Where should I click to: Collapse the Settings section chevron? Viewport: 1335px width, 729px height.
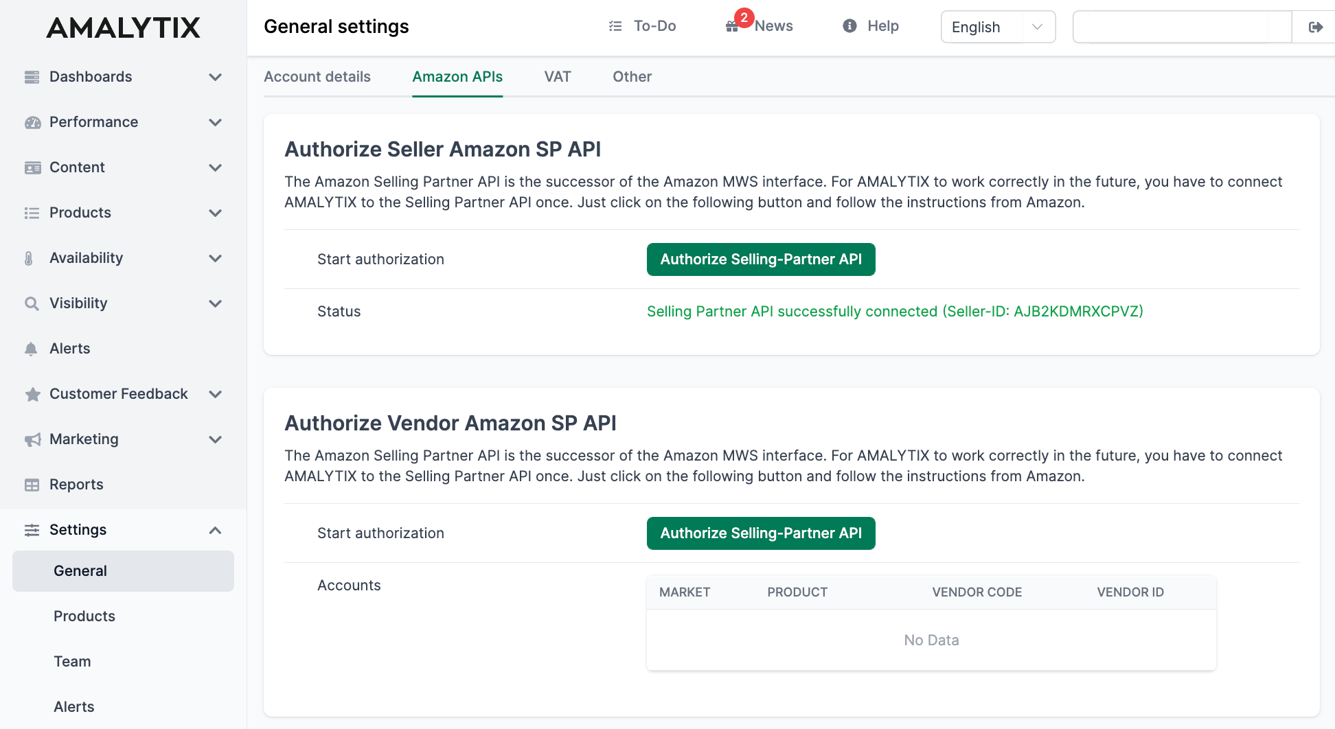pyautogui.click(x=215, y=530)
